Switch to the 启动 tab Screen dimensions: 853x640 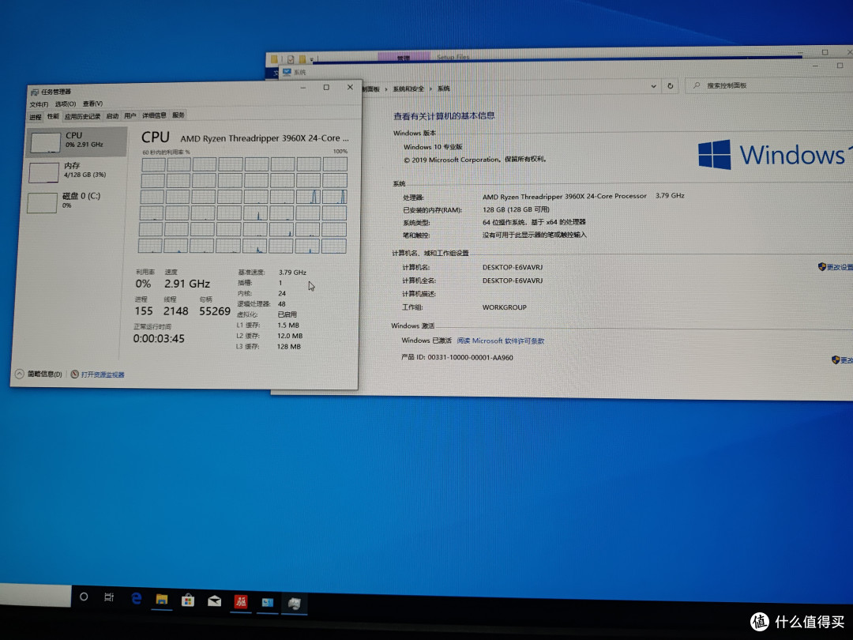(x=112, y=115)
